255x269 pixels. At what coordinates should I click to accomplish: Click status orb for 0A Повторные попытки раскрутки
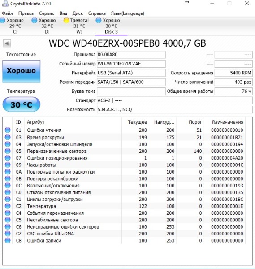point(8,172)
